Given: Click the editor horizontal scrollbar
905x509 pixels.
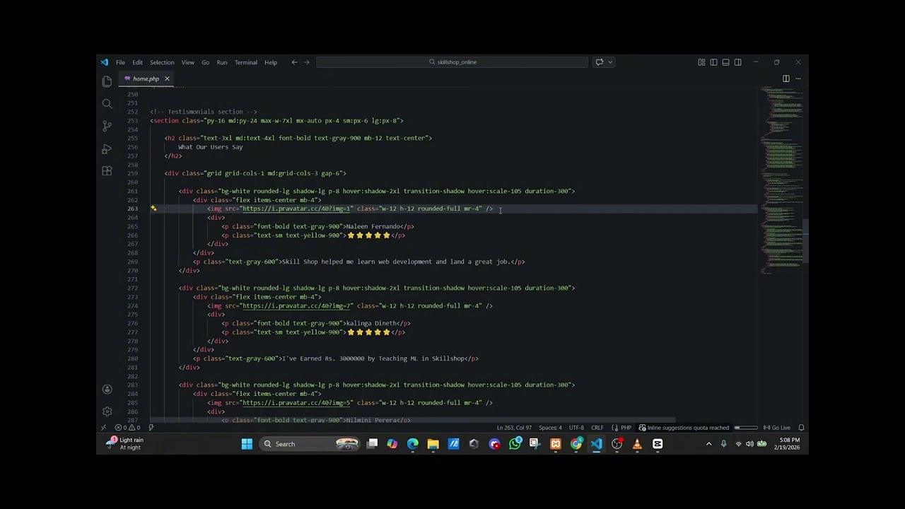Looking at the screenshot, I should click(x=412, y=420).
